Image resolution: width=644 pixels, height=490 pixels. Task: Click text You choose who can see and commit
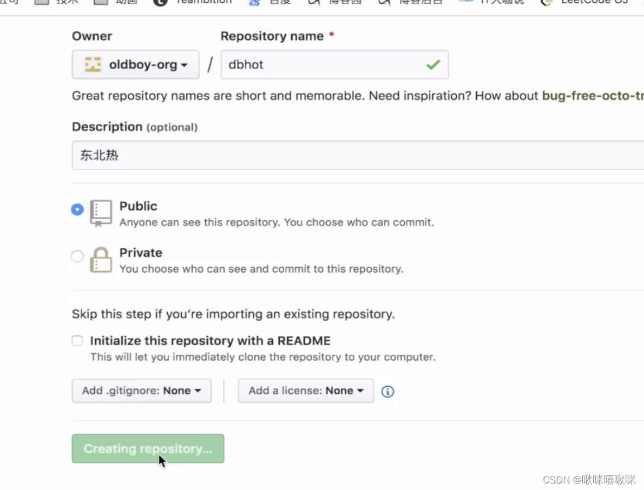261,269
